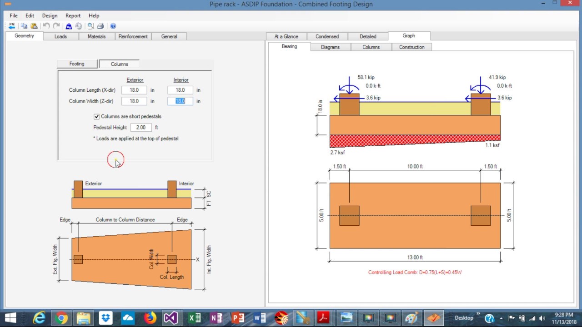Open the At a Glance tab
This screenshot has width=582, height=327.
pyautogui.click(x=286, y=36)
